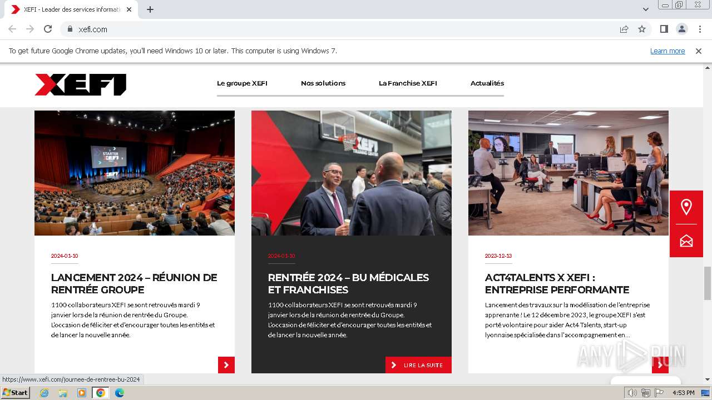Open File Explorer from taskbar
This screenshot has width=712, height=400.
63,393
